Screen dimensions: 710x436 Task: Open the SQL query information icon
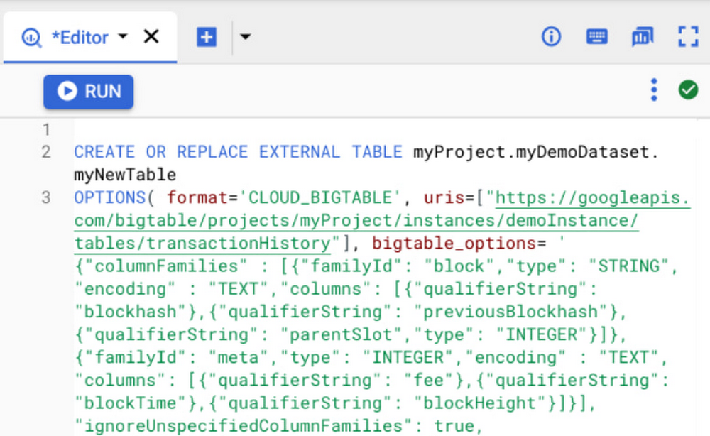click(551, 37)
